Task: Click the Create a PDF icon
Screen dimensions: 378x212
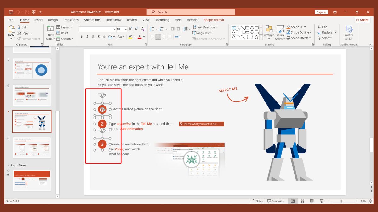Action: (x=349, y=32)
